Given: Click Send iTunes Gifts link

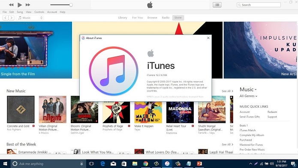Looking at the screenshot, I should (x=250, y=117).
